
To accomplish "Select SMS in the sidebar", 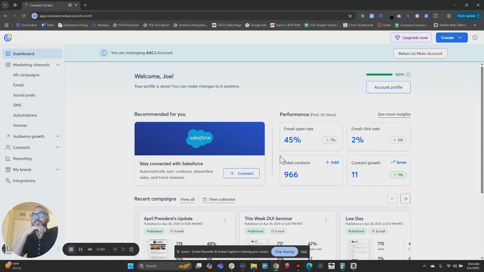I will point(17,105).
